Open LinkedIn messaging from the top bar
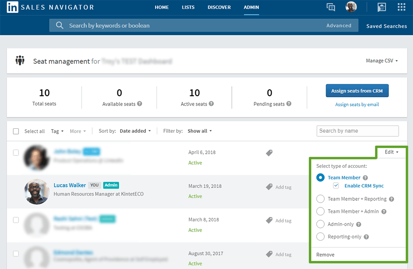 [331, 7]
